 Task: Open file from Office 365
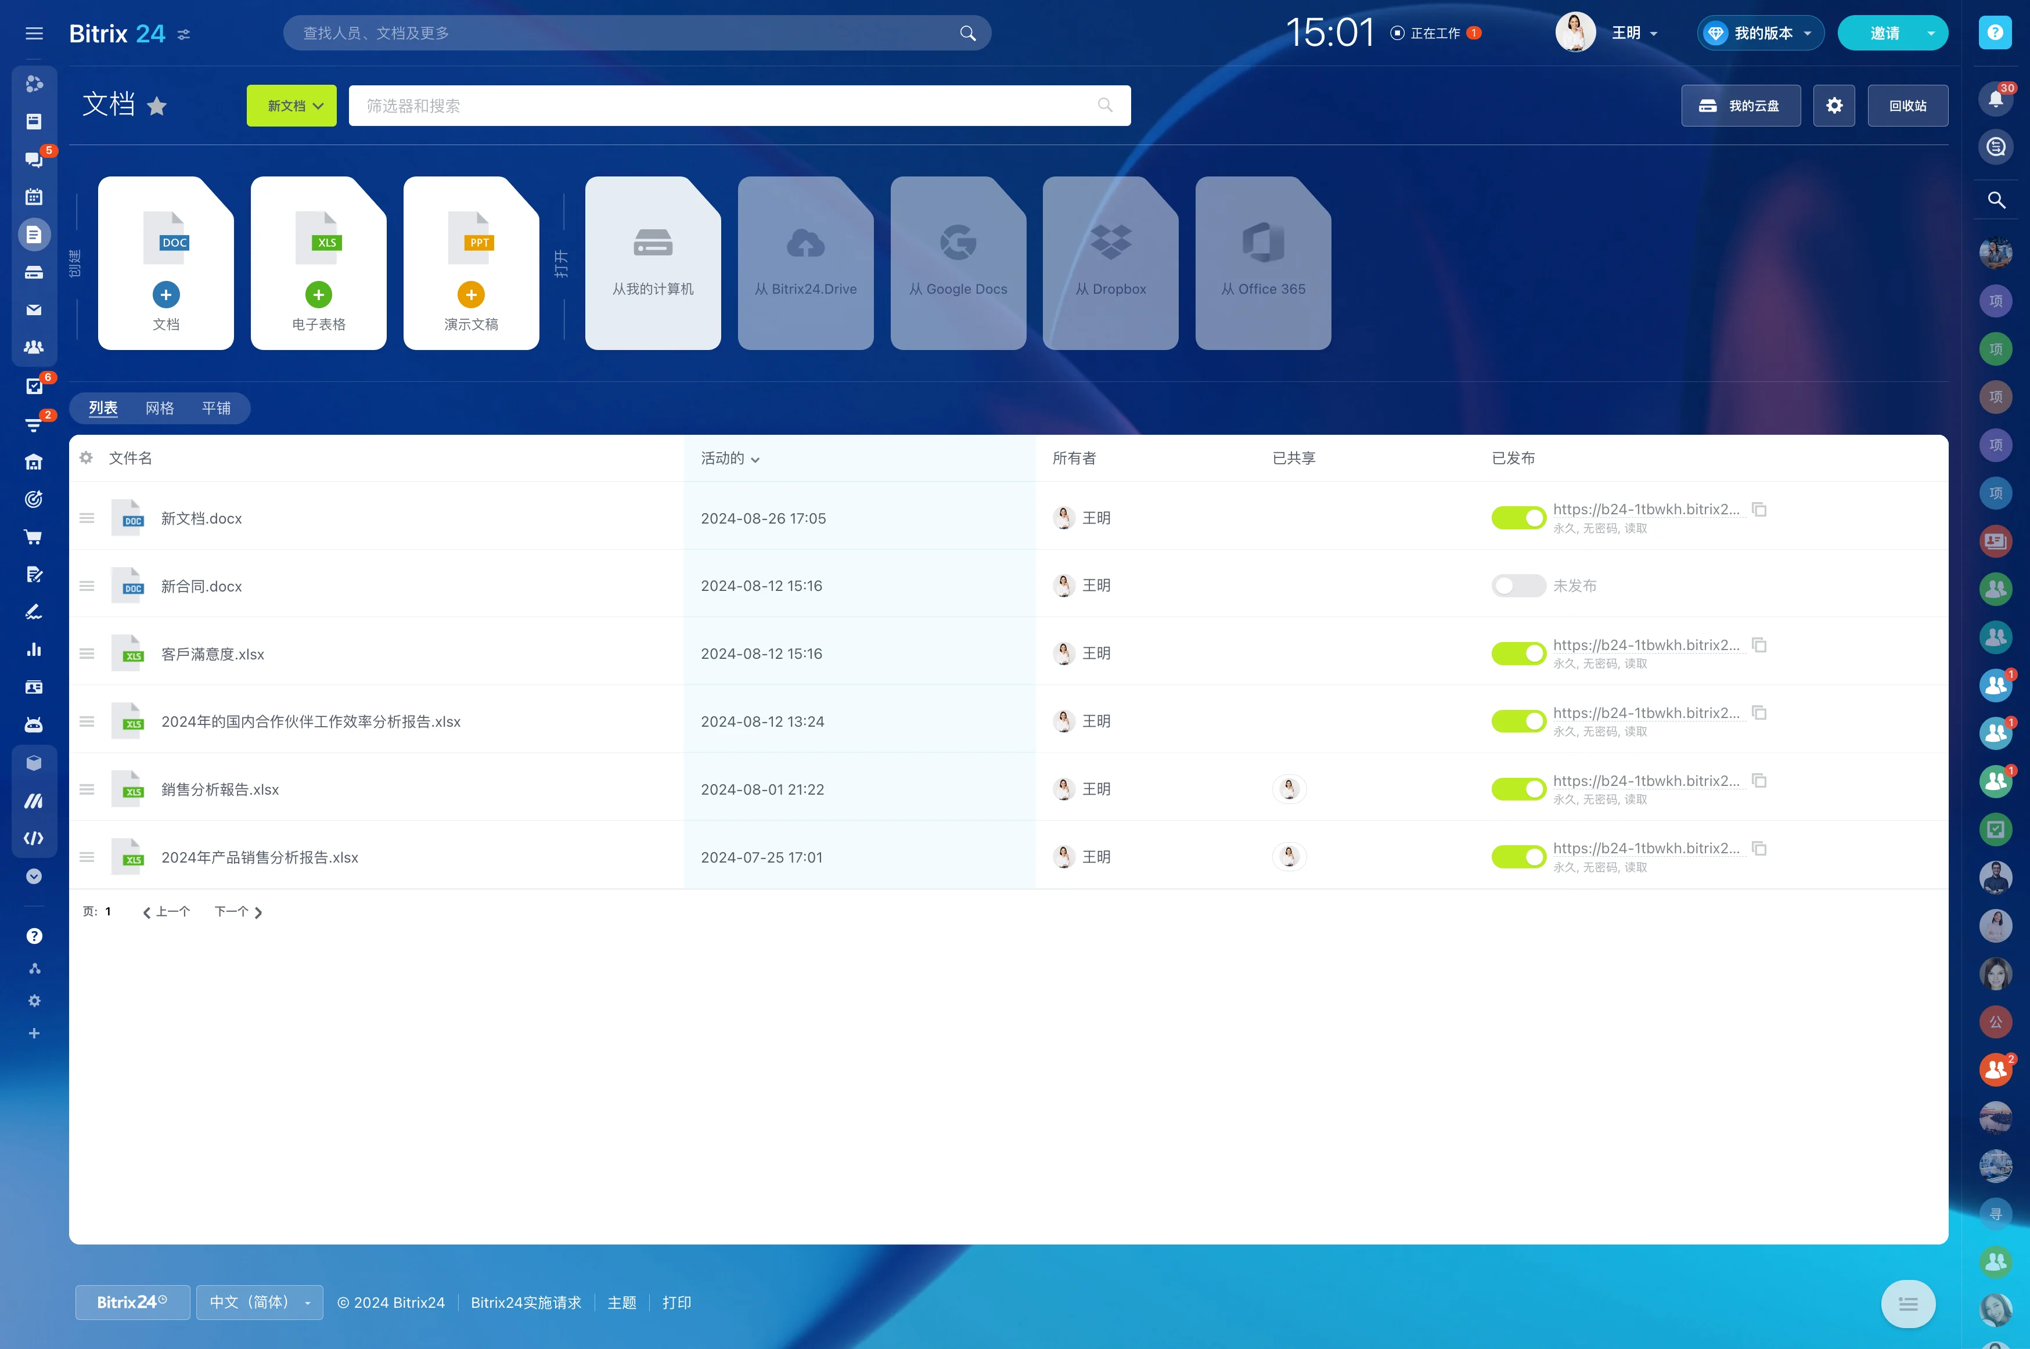point(1264,264)
